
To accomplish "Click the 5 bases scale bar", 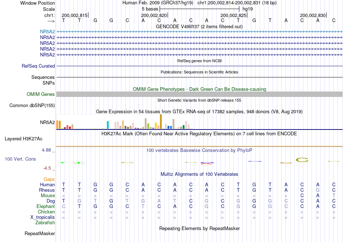I will tap(200, 9).
